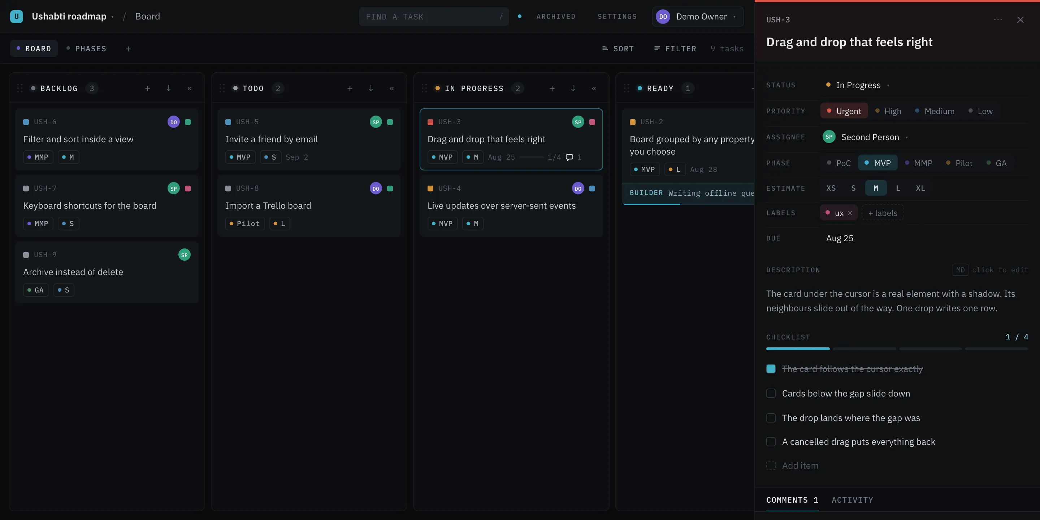Check 'The drop lands where the gap was'
The image size is (1040, 520).
[x=771, y=418]
